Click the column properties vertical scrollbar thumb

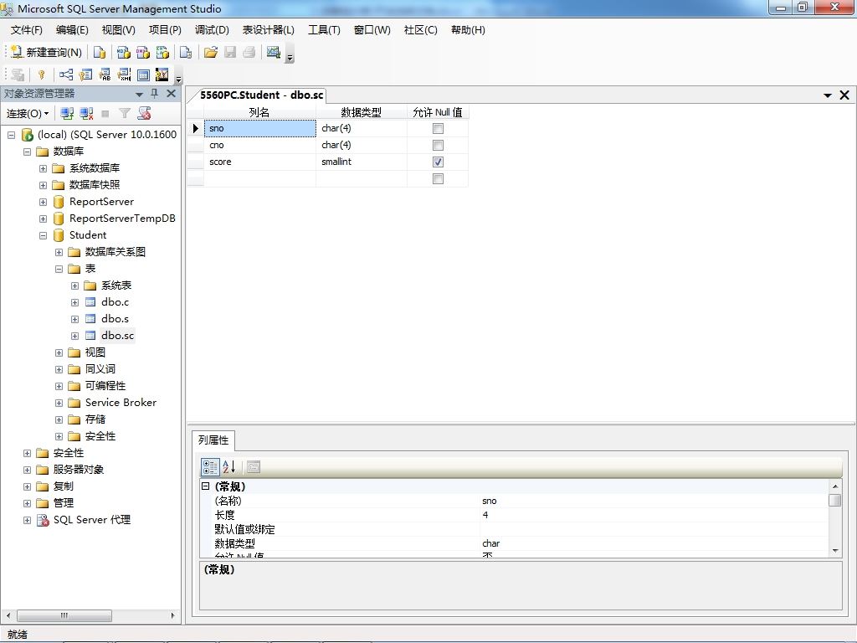[834, 501]
